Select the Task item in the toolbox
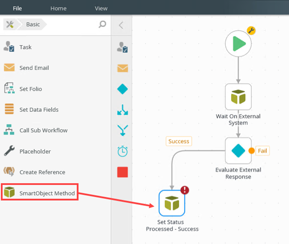The height and width of the screenshot is (244, 289). tap(25, 47)
